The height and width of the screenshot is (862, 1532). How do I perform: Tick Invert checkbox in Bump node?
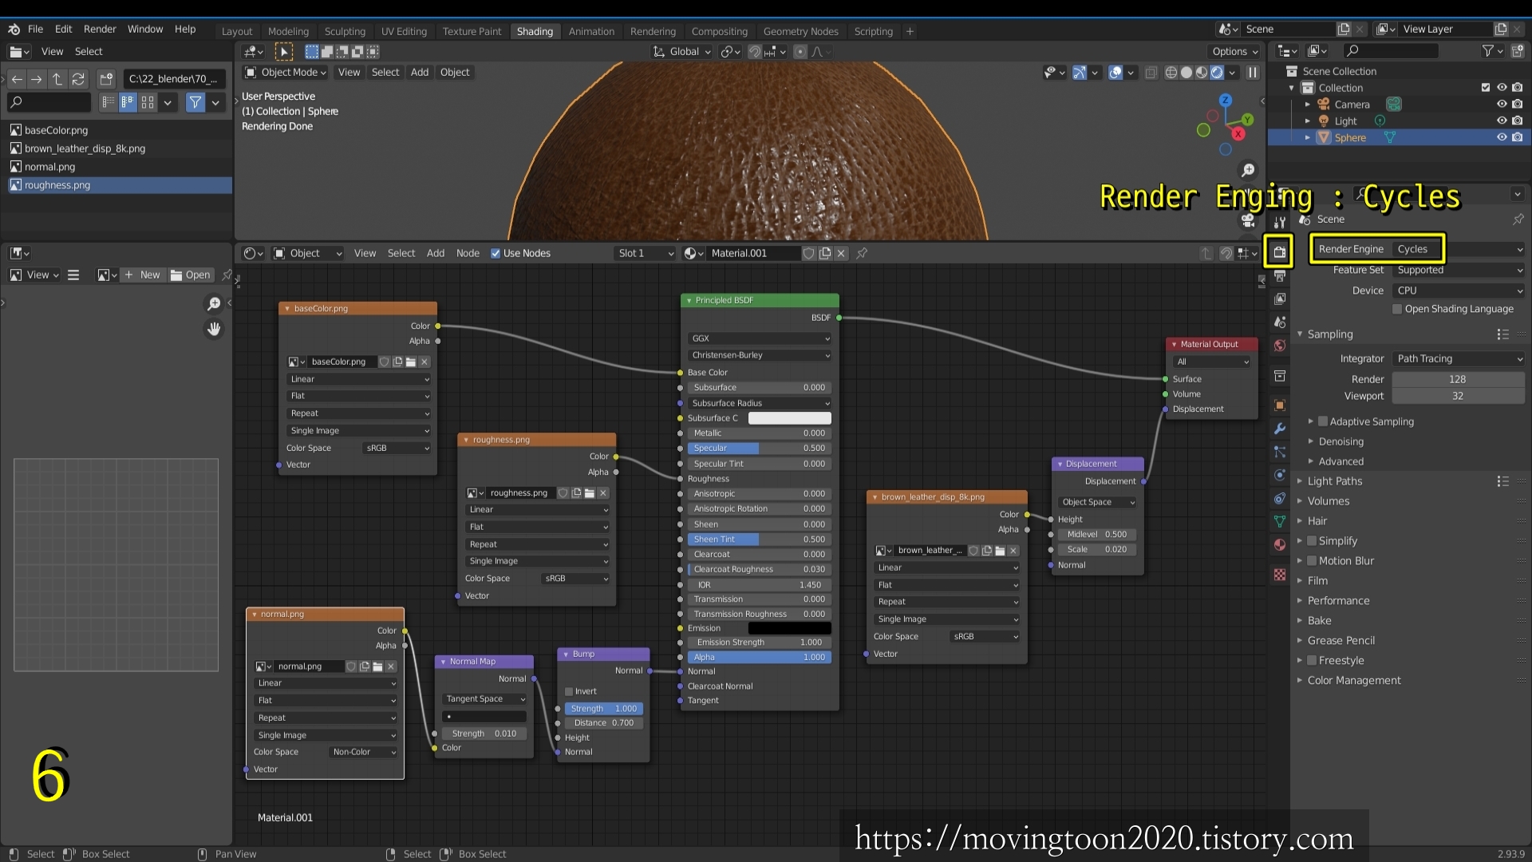coord(569,691)
